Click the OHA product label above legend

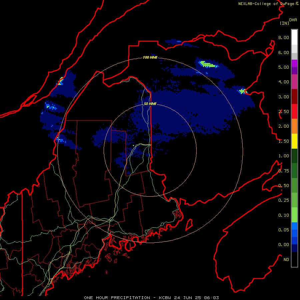click(x=293, y=20)
